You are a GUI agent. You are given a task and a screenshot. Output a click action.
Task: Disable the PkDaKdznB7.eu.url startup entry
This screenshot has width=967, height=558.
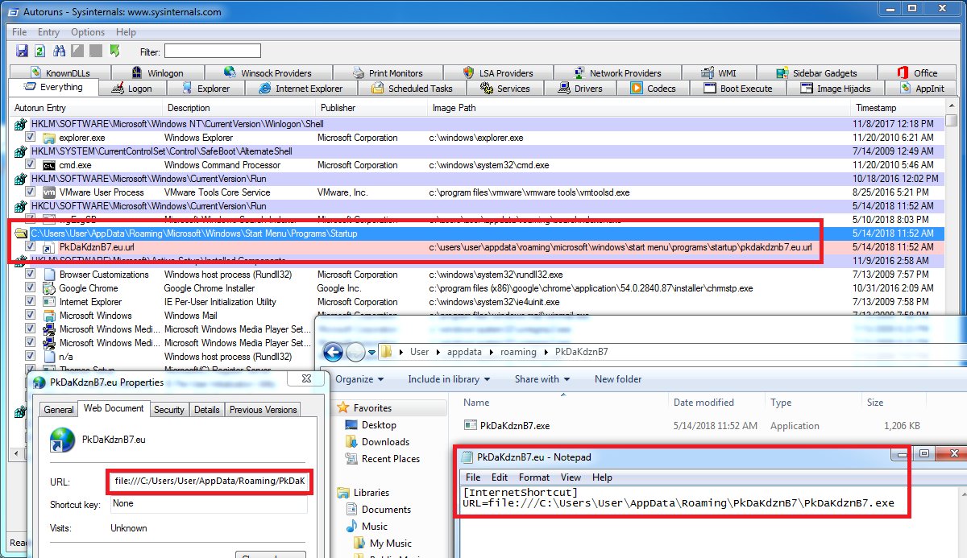coord(31,247)
